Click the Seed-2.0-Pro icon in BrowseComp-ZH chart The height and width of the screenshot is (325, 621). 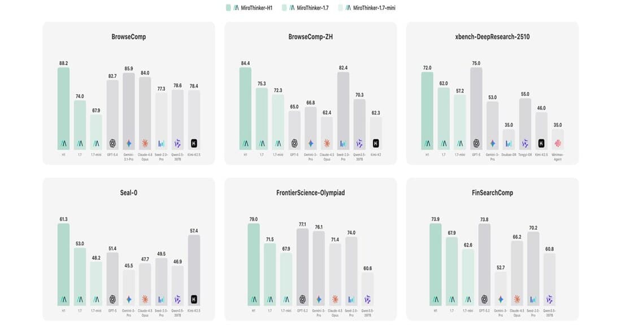[344, 143]
